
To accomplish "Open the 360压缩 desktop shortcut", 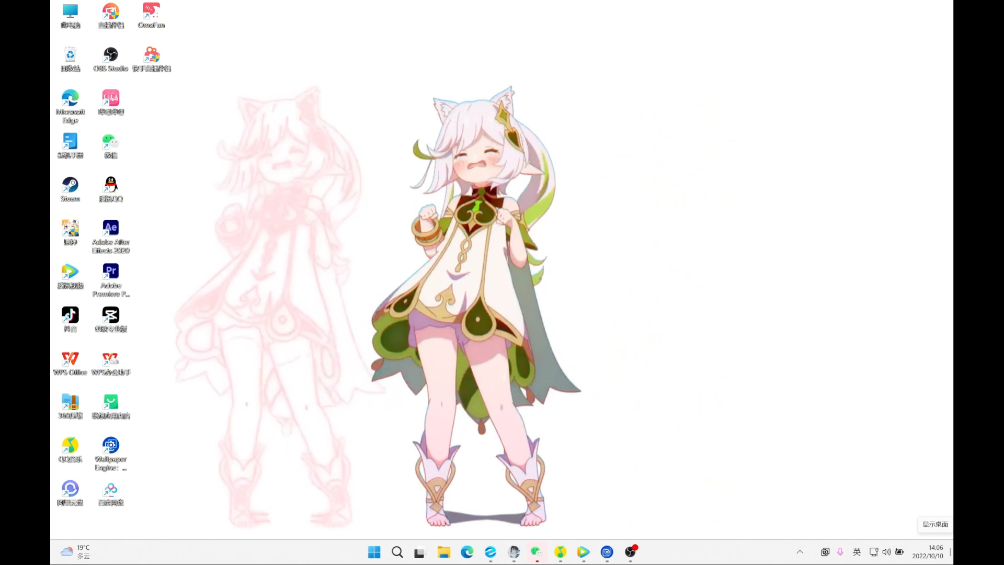I will pos(70,407).
